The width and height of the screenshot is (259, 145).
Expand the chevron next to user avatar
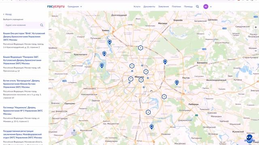tap(211, 7)
